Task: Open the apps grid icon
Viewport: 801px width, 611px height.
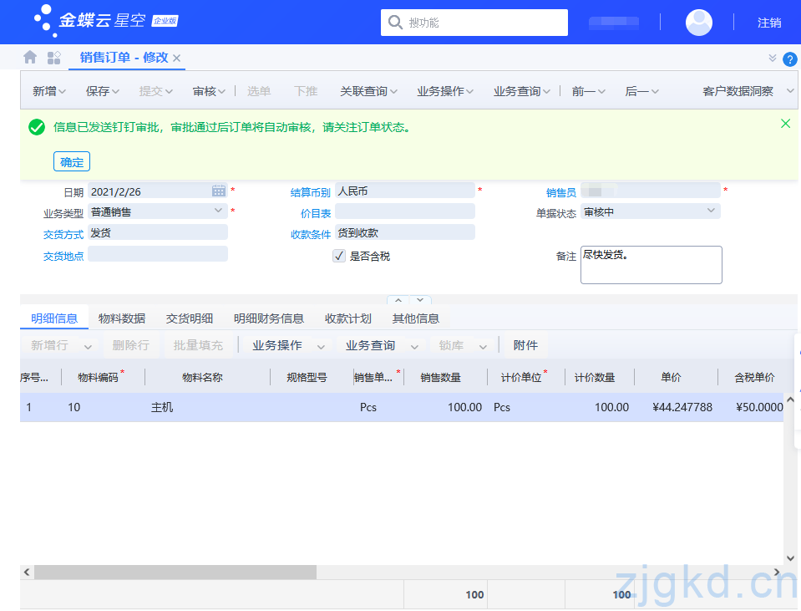Action: [53, 58]
